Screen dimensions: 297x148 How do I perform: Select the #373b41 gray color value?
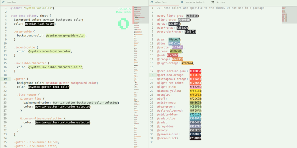coord(174,24)
